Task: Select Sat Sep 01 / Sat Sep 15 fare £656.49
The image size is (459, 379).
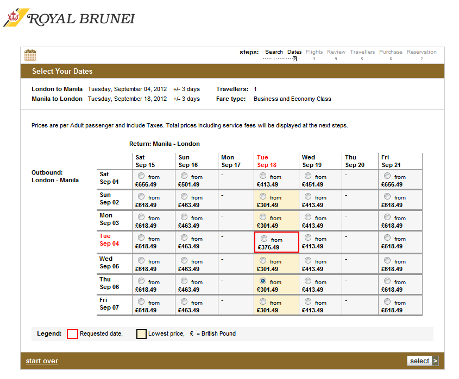Action: 141,176
